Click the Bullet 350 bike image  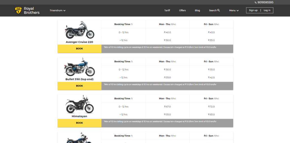(80, 67)
